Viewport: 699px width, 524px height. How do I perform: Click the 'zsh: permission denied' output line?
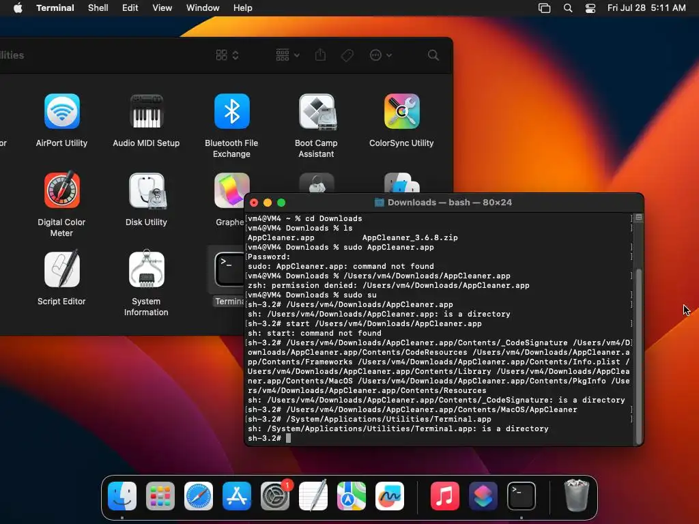click(388, 286)
